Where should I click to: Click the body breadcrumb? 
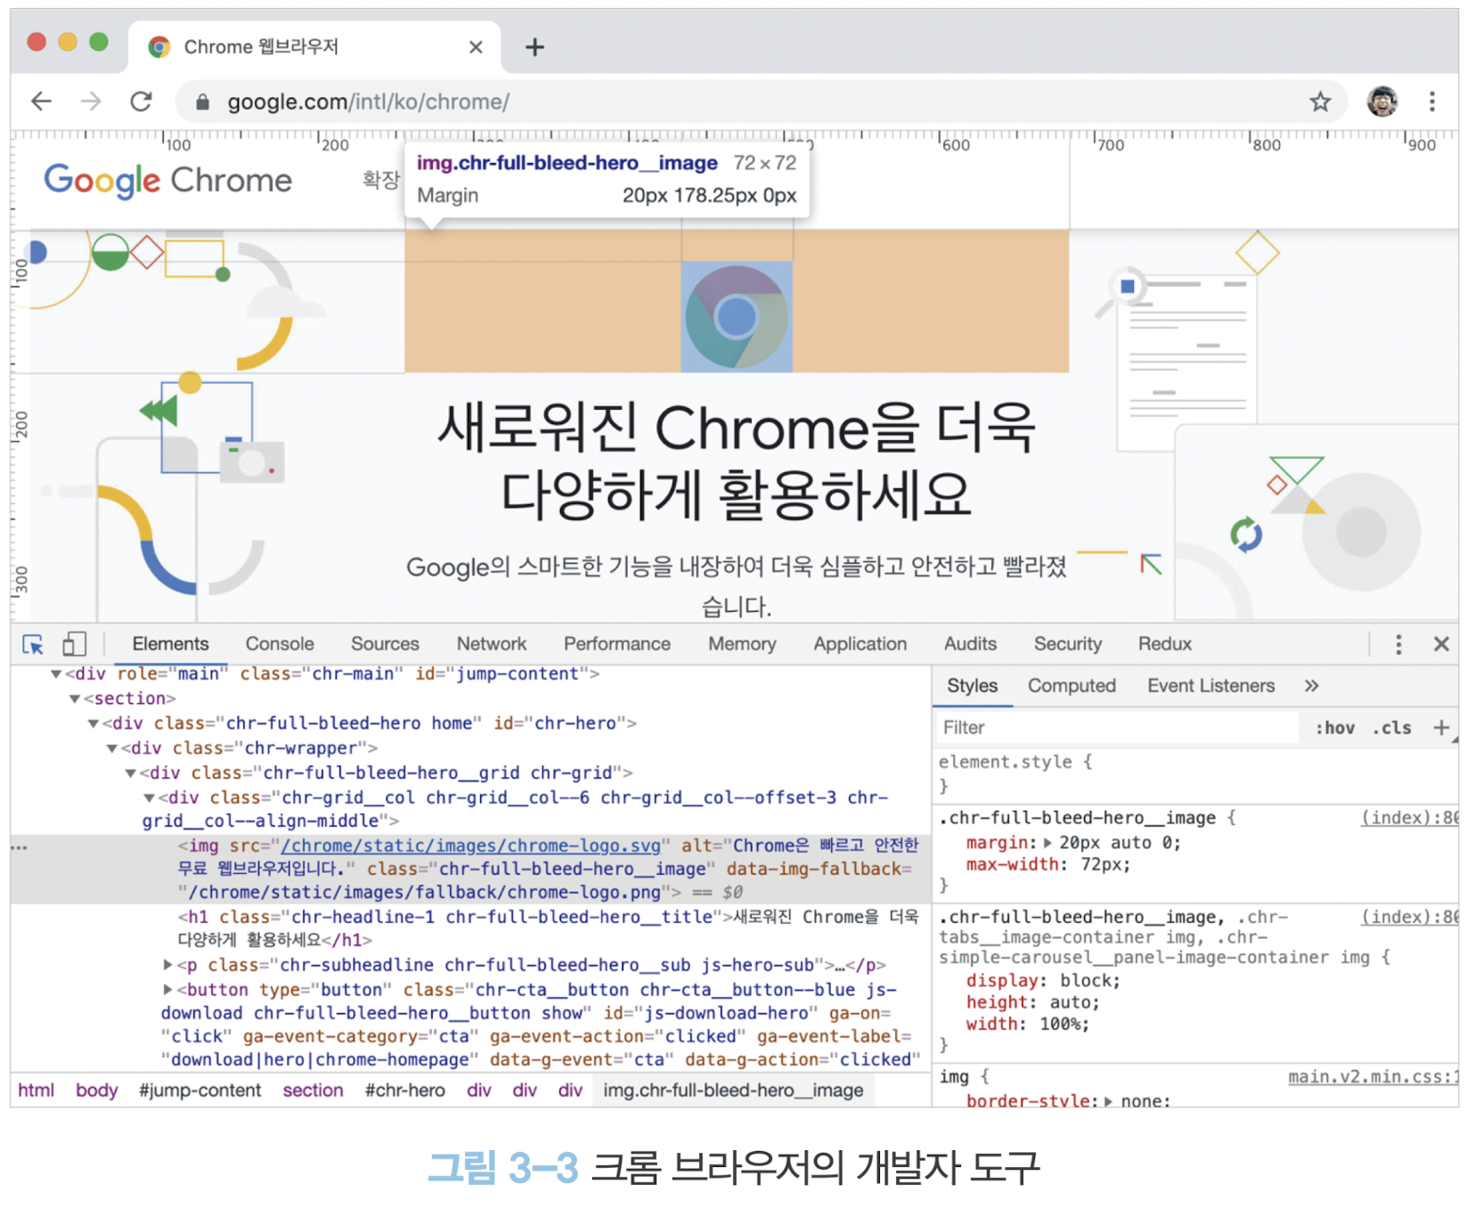[97, 1090]
